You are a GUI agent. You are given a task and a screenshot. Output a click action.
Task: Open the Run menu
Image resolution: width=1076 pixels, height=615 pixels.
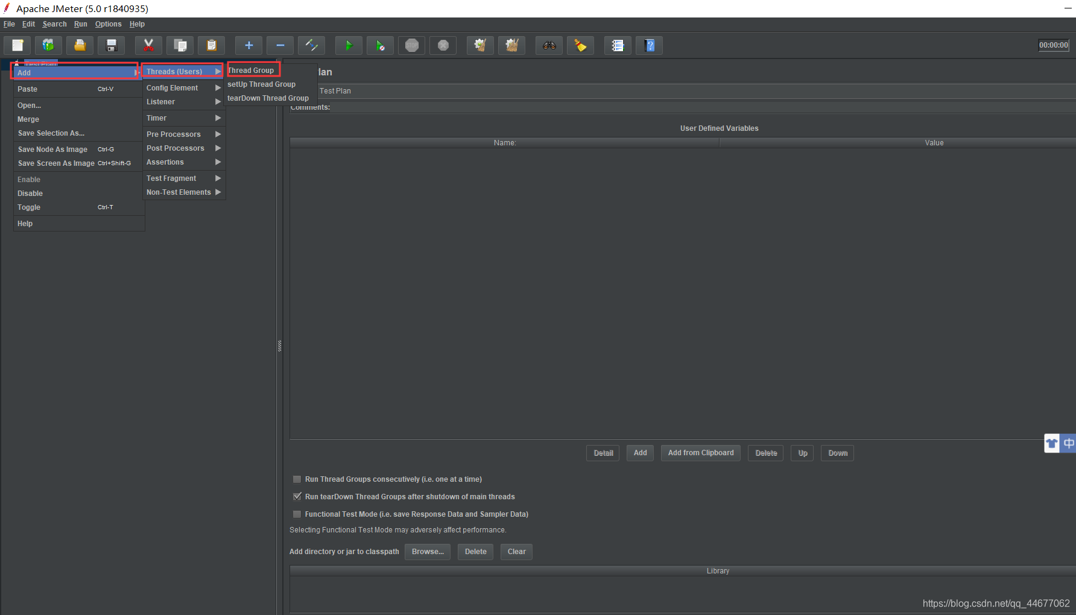pos(81,24)
